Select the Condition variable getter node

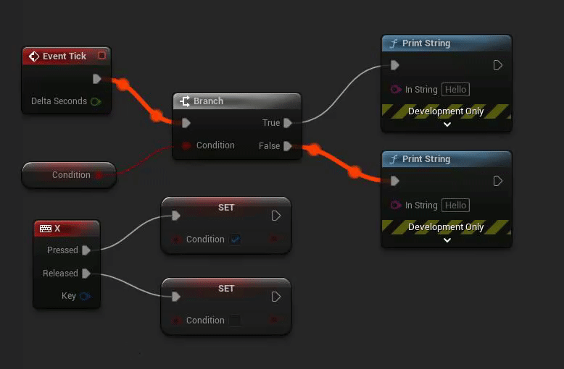(x=69, y=175)
